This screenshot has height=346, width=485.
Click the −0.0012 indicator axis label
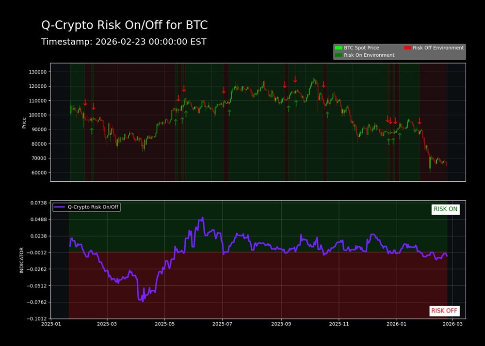click(x=37, y=252)
